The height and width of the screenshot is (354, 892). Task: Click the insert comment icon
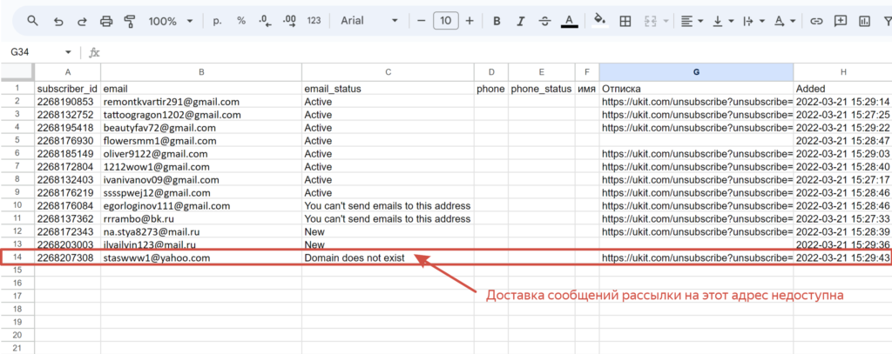(841, 21)
